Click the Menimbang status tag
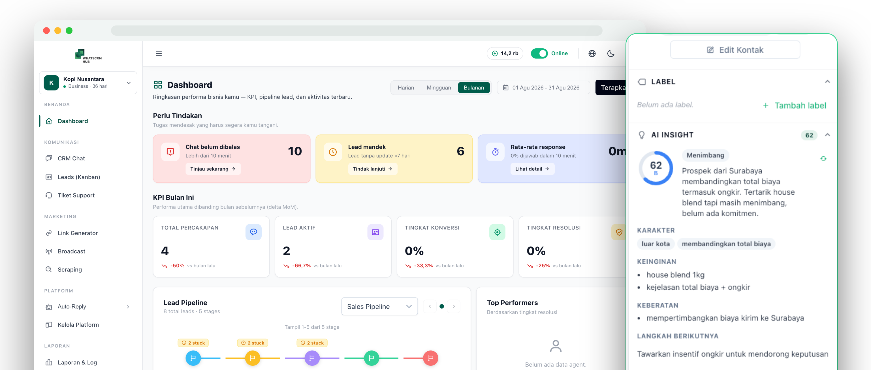Image resolution: width=871 pixels, height=370 pixels. pos(705,155)
